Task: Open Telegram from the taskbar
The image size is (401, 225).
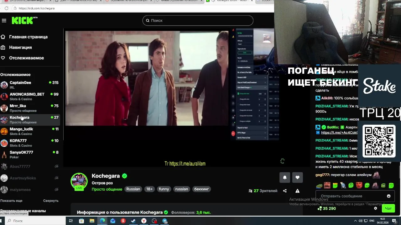Action: pyautogui.click(x=165, y=221)
